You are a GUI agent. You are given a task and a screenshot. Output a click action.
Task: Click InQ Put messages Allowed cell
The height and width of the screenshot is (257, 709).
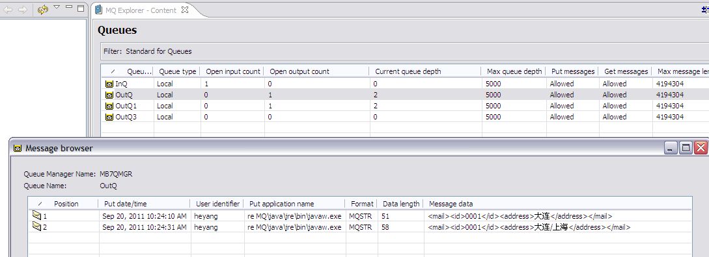tap(562, 84)
